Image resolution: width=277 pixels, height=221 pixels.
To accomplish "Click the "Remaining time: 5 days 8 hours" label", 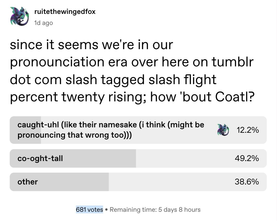I will 155,209.
